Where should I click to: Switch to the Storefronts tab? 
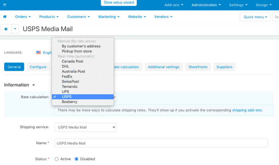pyautogui.click(x=198, y=67)
